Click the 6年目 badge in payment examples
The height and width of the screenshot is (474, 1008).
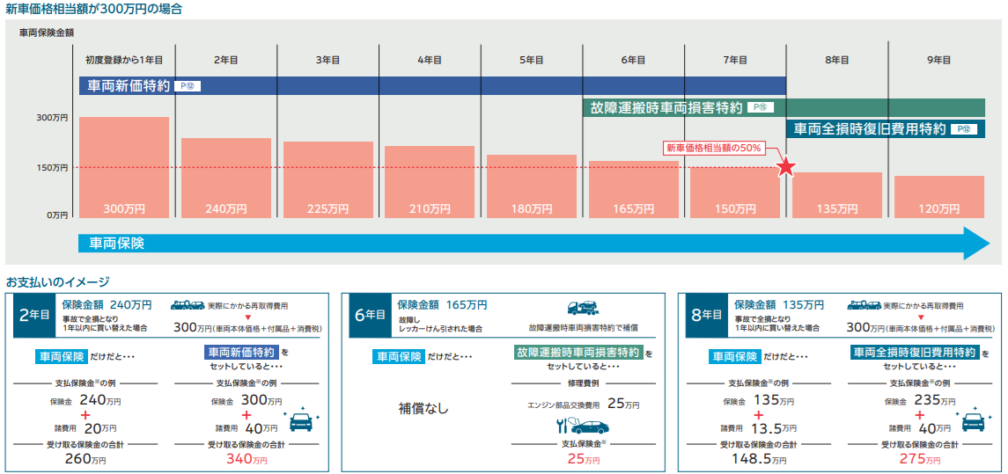pos(370,316)
